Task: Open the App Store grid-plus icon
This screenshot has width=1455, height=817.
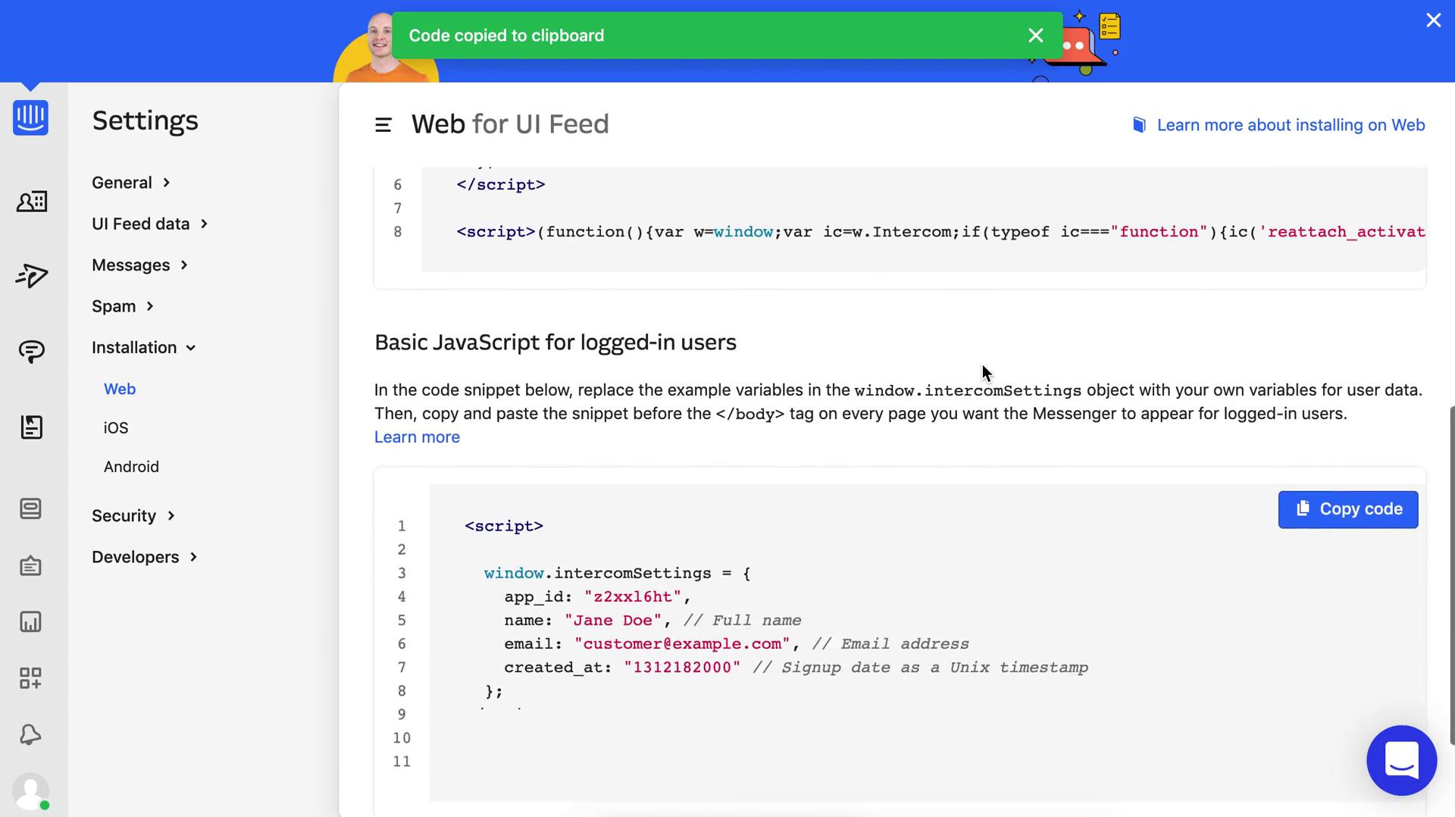Action: pyautogui.click(x=31, y=678)
